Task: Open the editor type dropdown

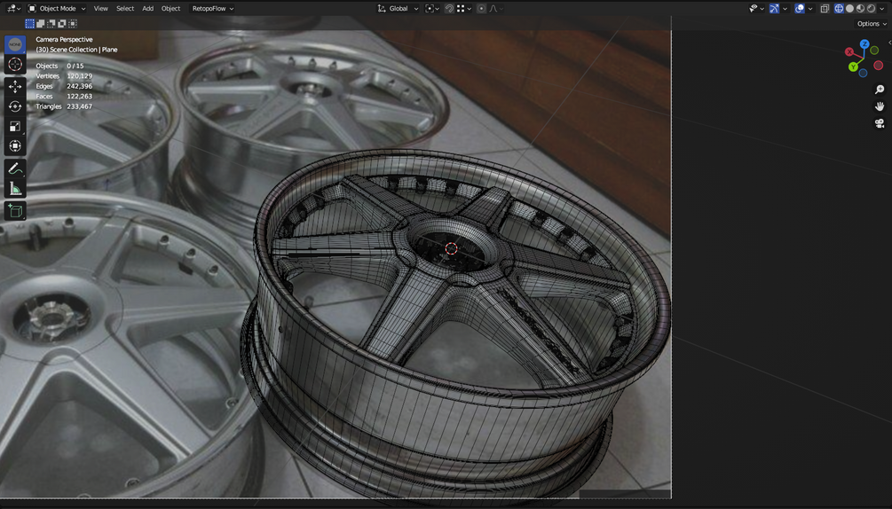Action: point(13,9)
